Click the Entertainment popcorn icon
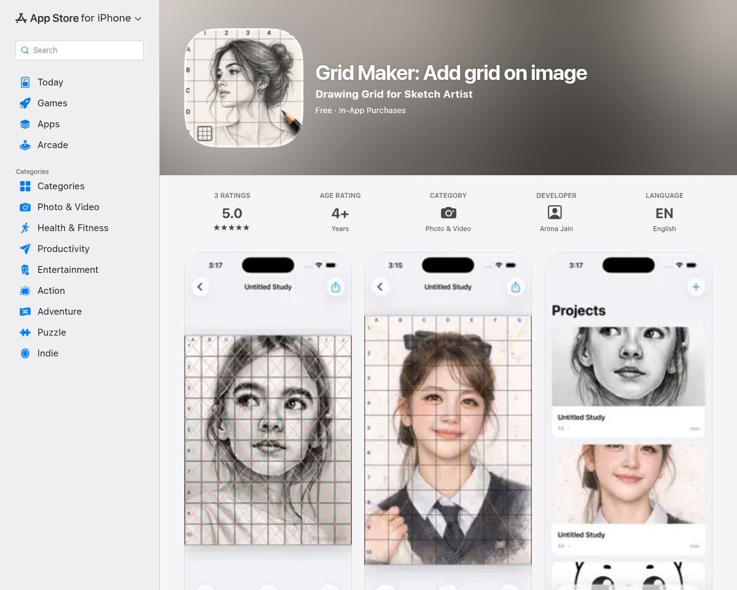The height and width of the screenshot is (590, 737). click(x=25, y=270)
